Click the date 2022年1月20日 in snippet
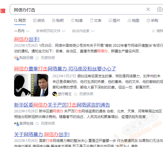Image resolution: width=163 pixels, height=147 pixels. point(26,111)
